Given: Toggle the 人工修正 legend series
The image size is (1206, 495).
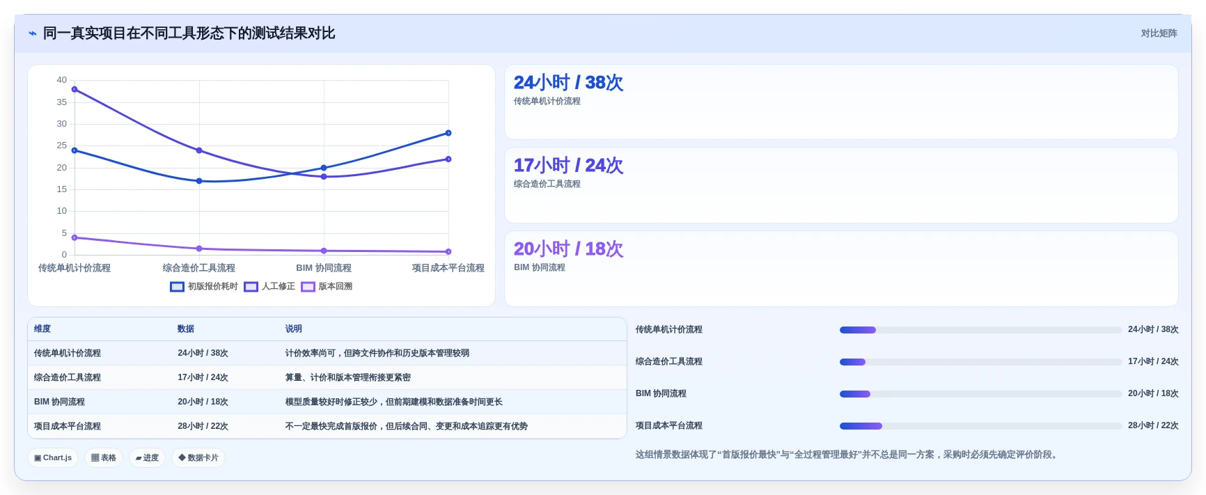Looking at the screenshot, I should 269,286.
